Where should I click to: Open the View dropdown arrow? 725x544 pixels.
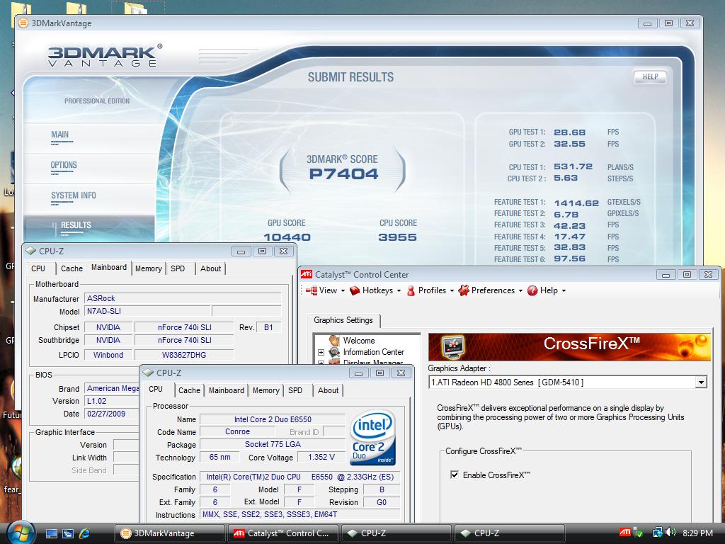(343, 291)
